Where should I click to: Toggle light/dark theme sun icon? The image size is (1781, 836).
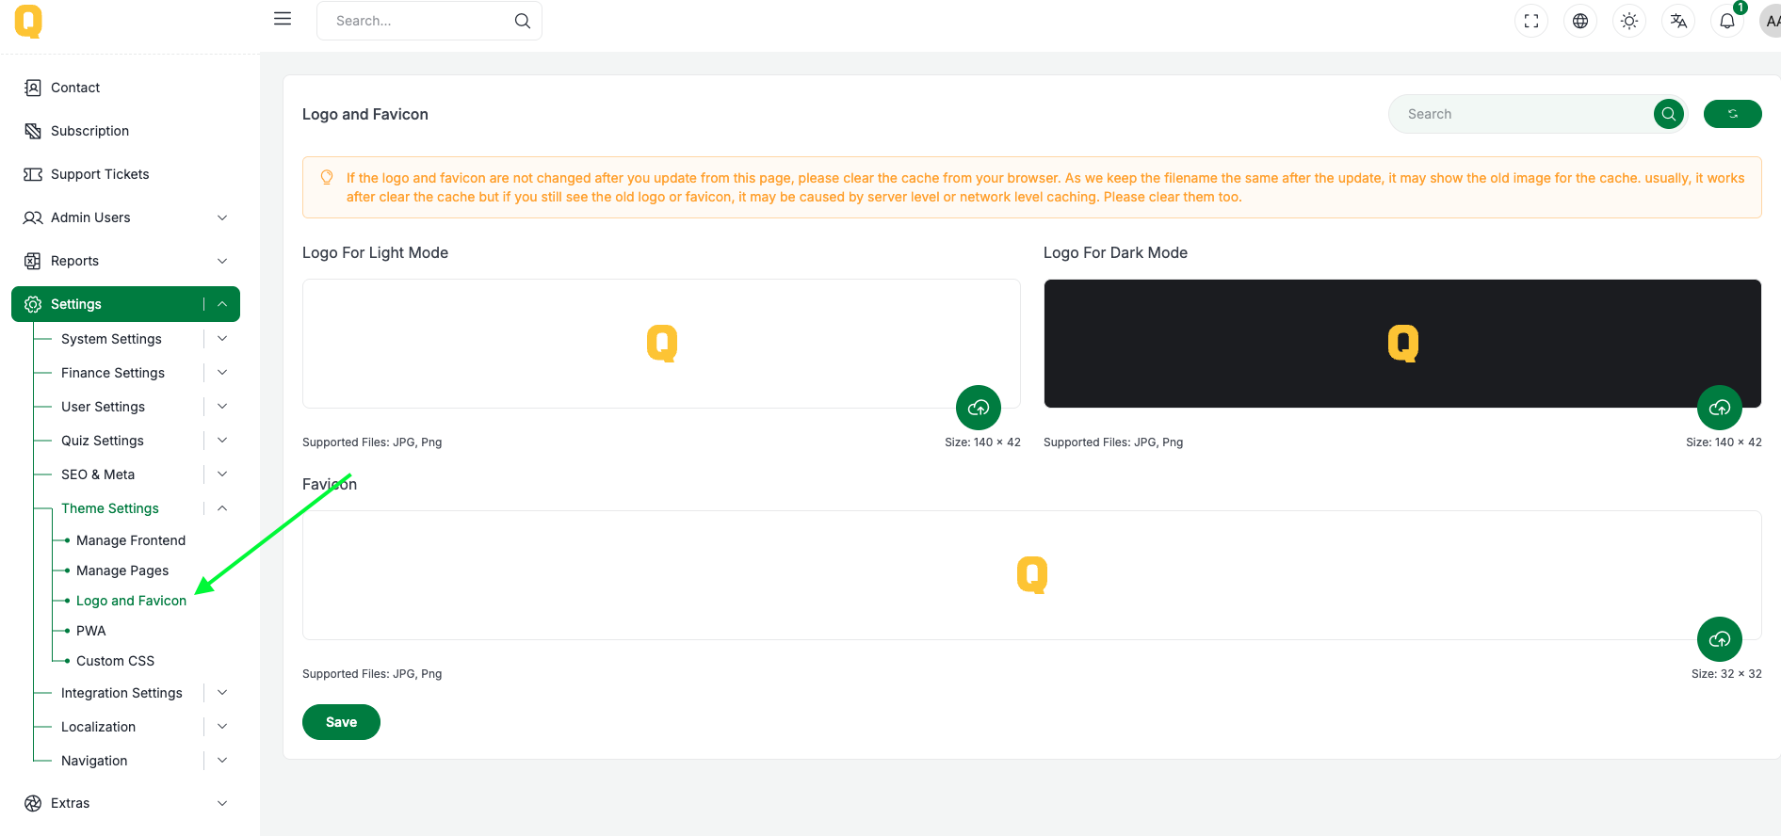1629,21
